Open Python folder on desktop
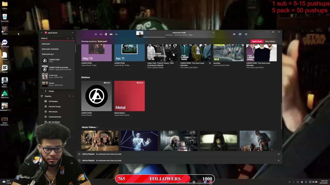 pos(5,5)
